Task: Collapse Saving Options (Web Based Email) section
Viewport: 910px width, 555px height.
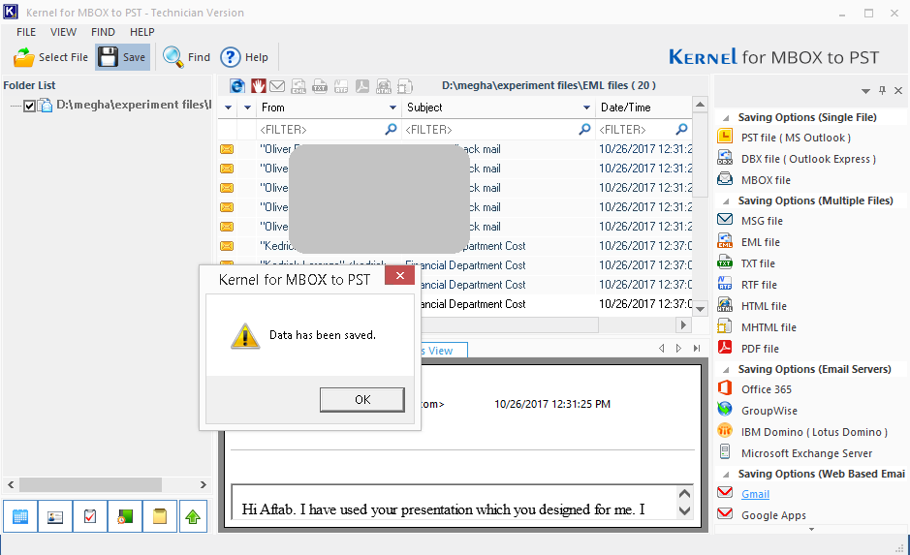Action: tap(726, 475)
